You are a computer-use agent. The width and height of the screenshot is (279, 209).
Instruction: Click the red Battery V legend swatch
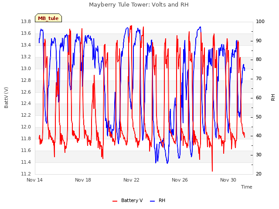coord(115,201)
